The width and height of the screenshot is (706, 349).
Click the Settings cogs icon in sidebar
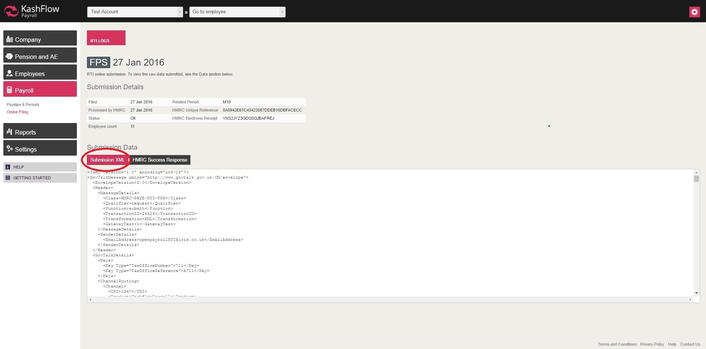(10, 149)
